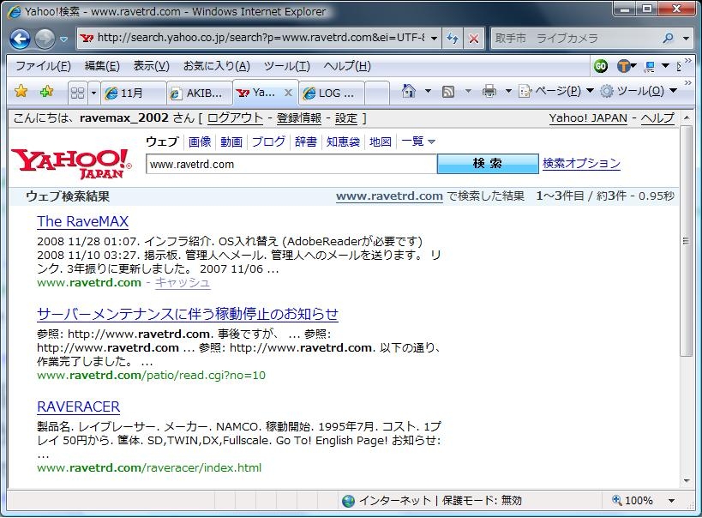Click the Add to Favorites star-plus icon
The width and height of the screenshot is (702, 518).
pos(46,92)
